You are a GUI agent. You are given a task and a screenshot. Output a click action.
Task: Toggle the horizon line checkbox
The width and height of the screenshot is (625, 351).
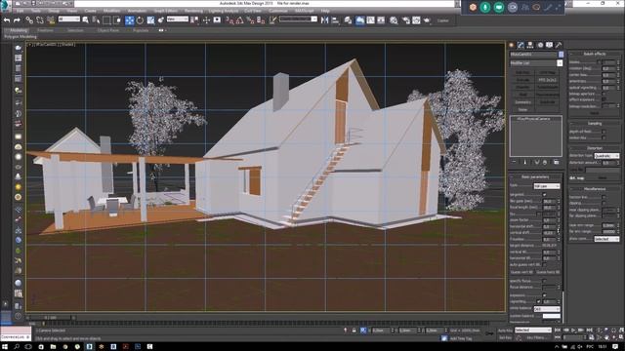click(x=604, y=197)
